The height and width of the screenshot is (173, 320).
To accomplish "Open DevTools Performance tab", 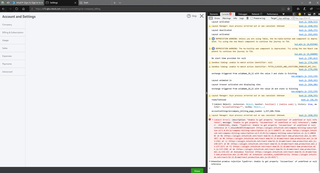I will point(272,14).
